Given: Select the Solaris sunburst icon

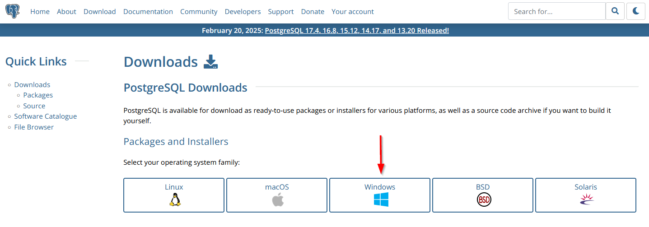Looking at the screenshot, I should click(x=586, y=199).
